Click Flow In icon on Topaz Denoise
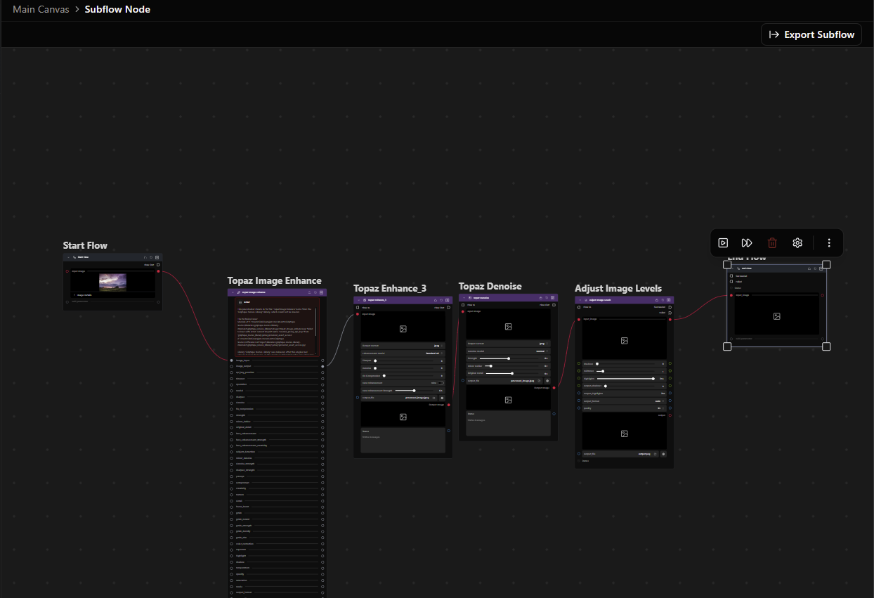Viewport: 874px width, 598px height. [x=463, y=305]
